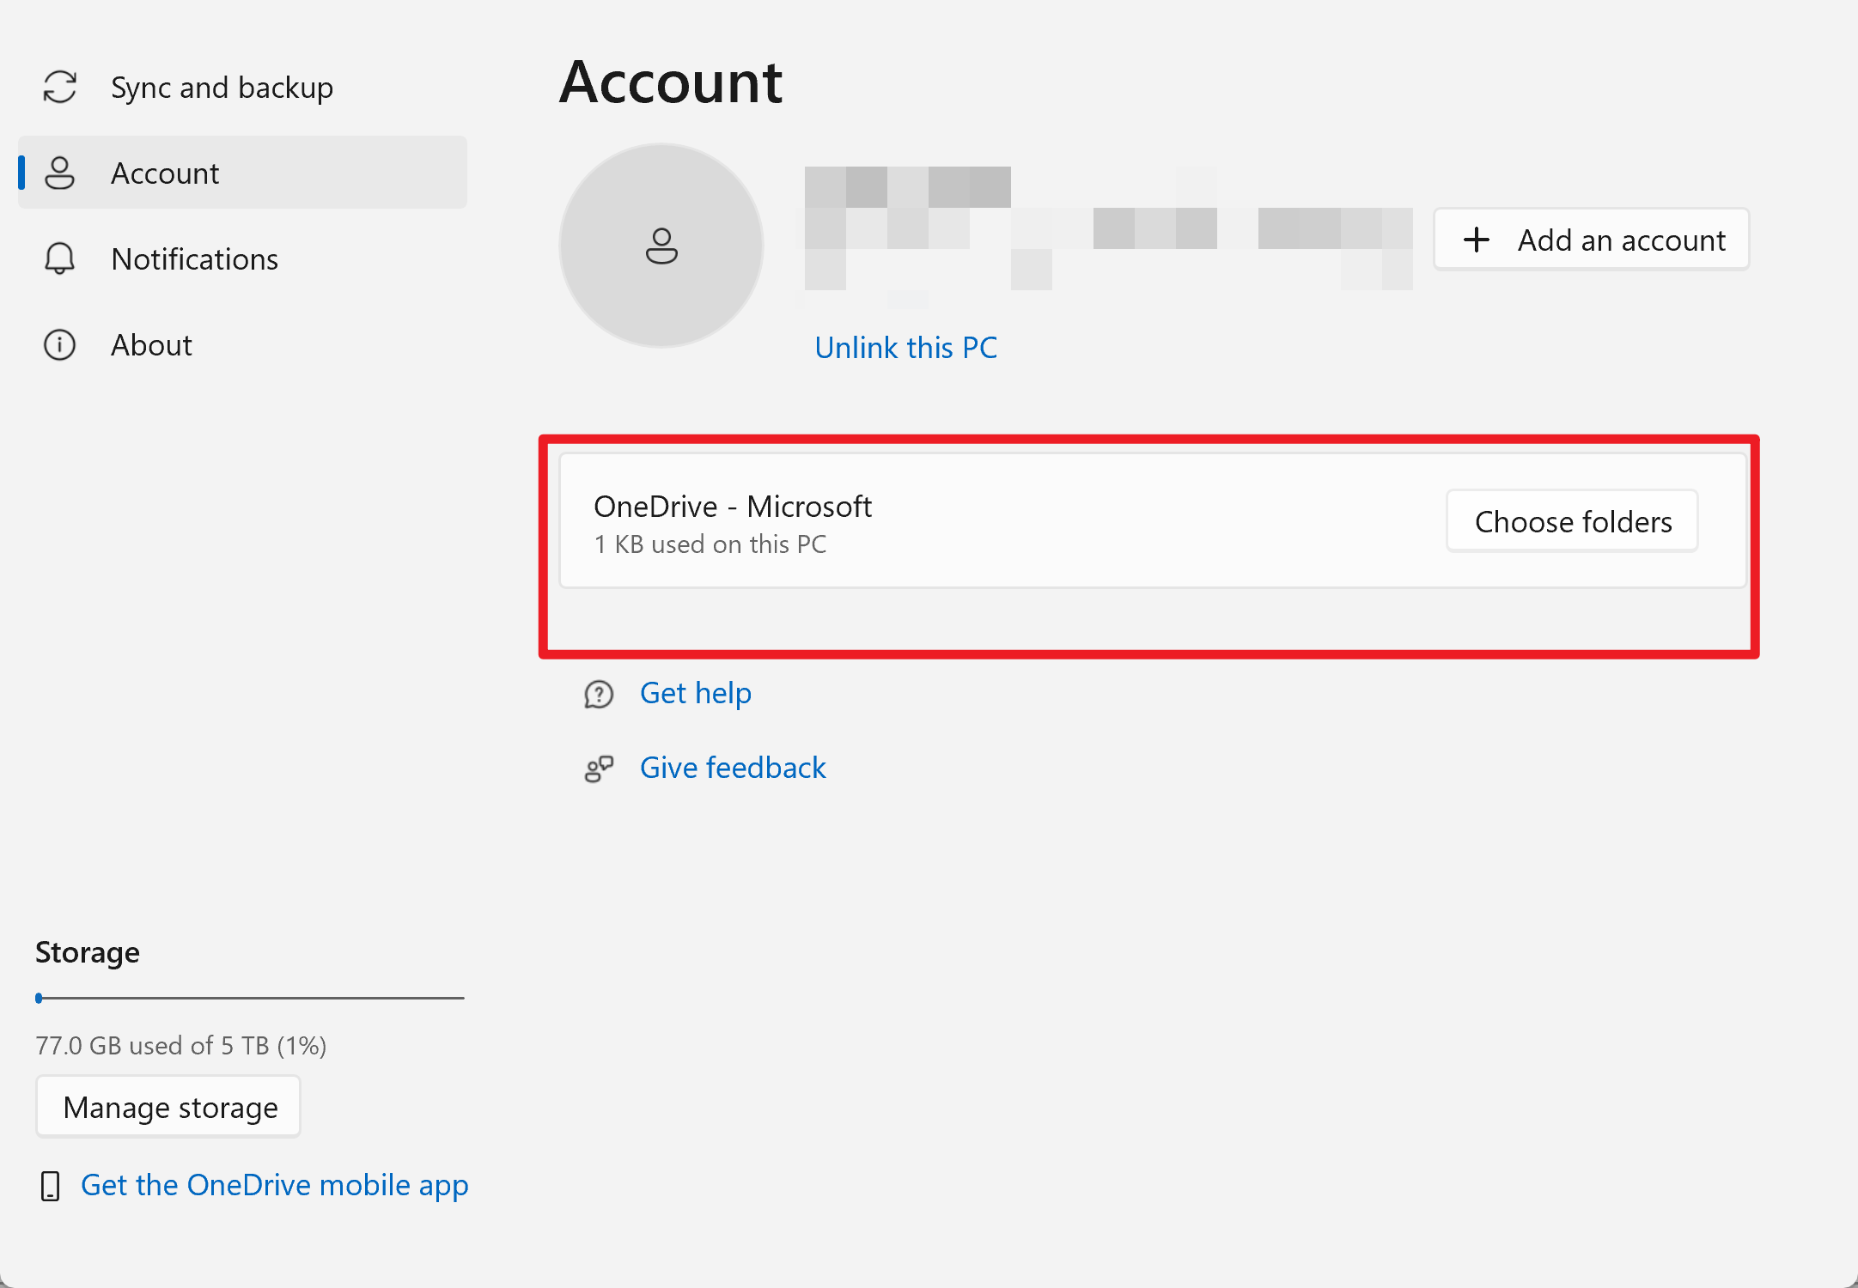Click the Manage storage button
1858x1288 pixels.
(x=168, y=1107)
